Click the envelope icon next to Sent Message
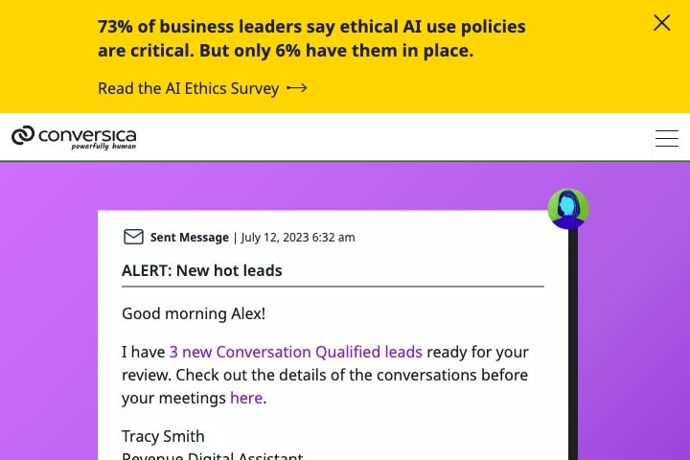This screenshot has height=460, width=690. [133, 237]
